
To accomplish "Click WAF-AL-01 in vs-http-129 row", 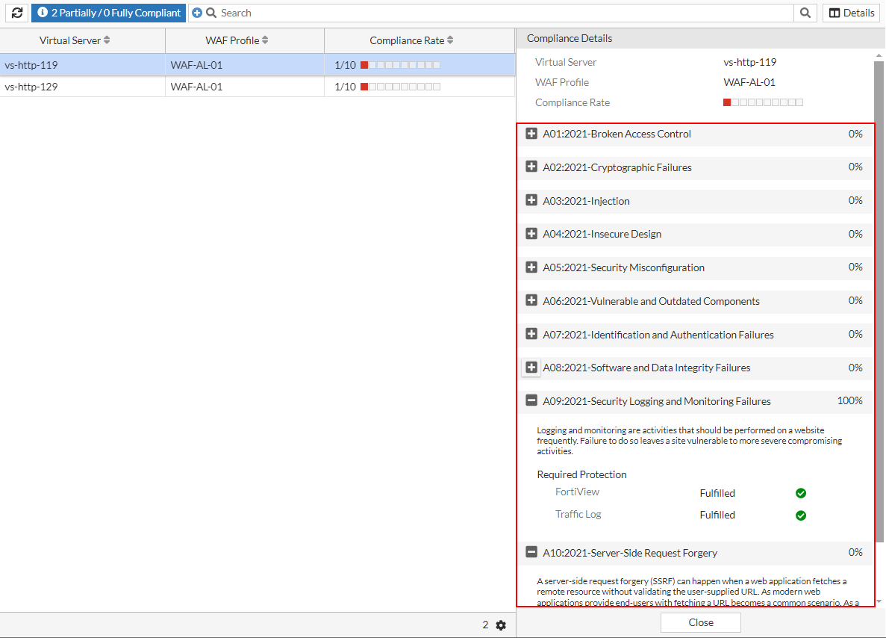I will [x=196, y=87].
